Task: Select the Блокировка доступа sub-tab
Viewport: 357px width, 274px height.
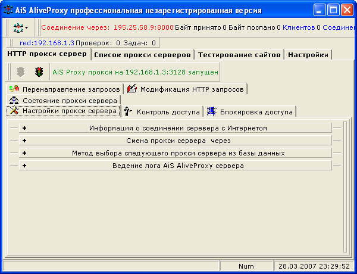Action: tap(250, 112)
